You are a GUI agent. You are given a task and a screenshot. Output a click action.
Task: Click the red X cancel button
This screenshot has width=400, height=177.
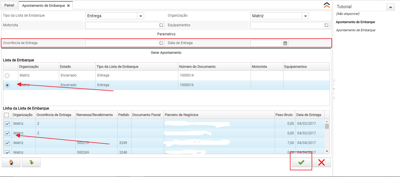click(321, 163)
